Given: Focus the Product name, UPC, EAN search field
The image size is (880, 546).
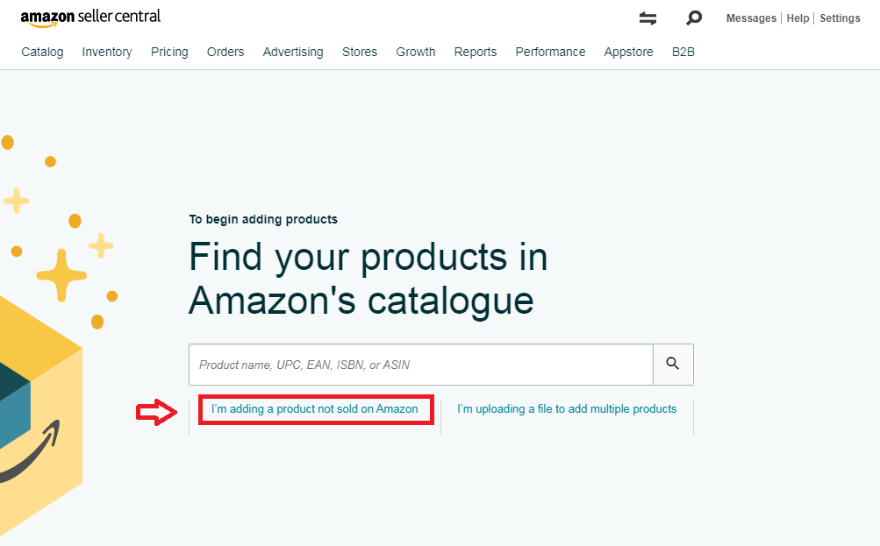Looking at the screenshot, I should (x=421, y=365).
